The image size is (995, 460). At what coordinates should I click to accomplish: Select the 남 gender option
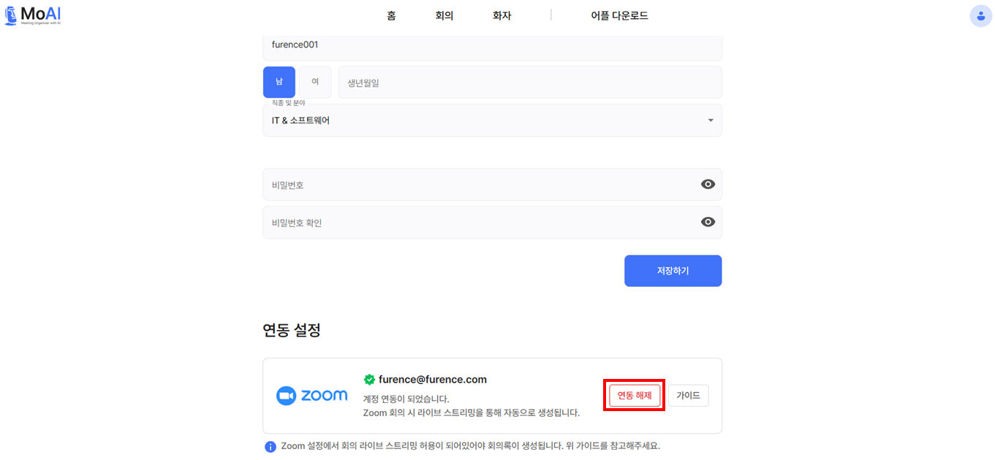coord(279,82)
